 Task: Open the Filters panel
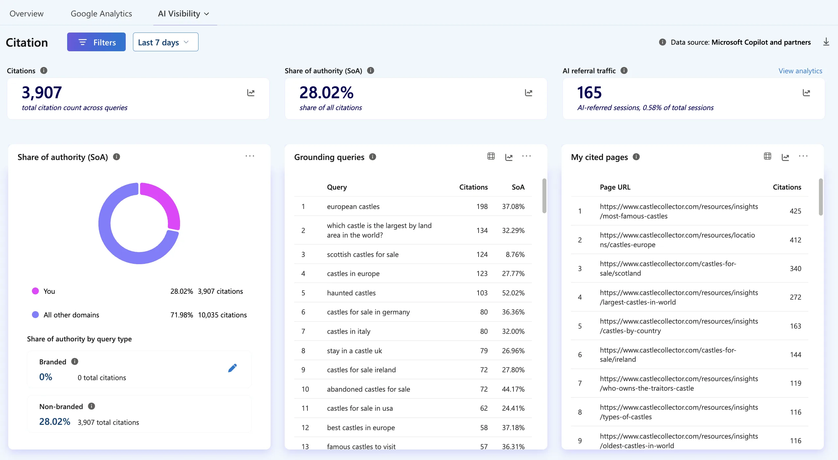[x=96, y=42]
